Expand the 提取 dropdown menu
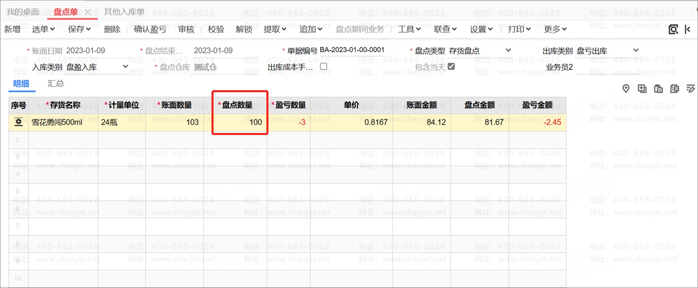This screenshot has height=288, width=698. [x=275, y=29]
